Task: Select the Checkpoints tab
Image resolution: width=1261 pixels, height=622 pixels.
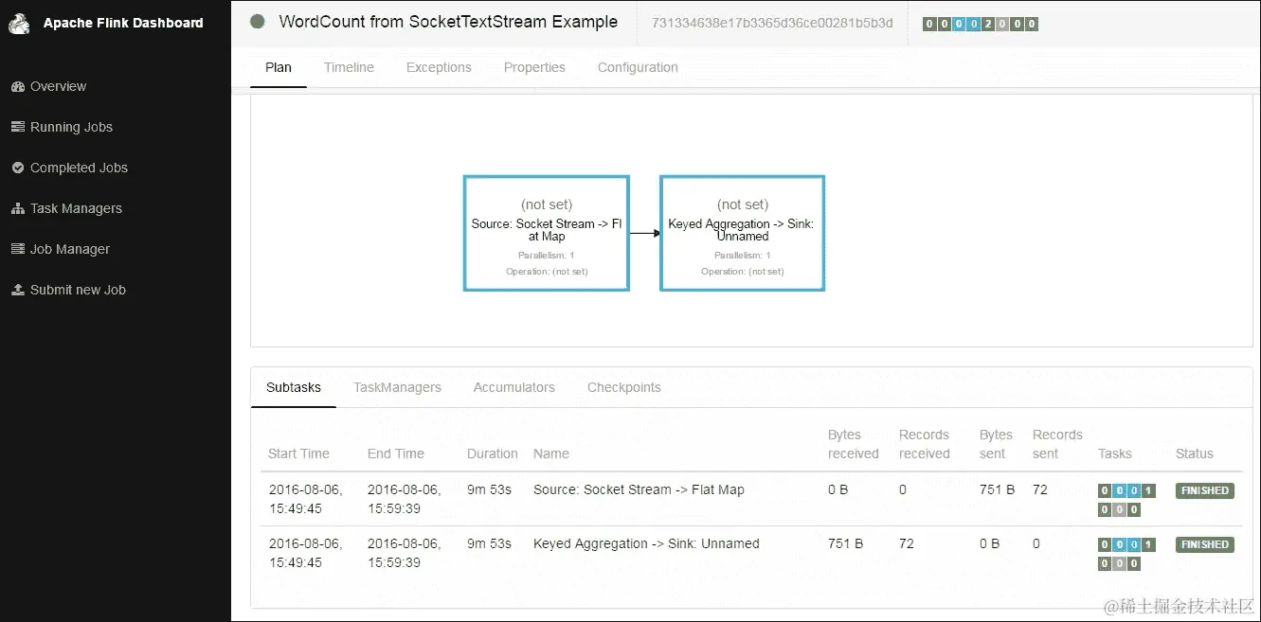Action: click(x=624, y=387)
